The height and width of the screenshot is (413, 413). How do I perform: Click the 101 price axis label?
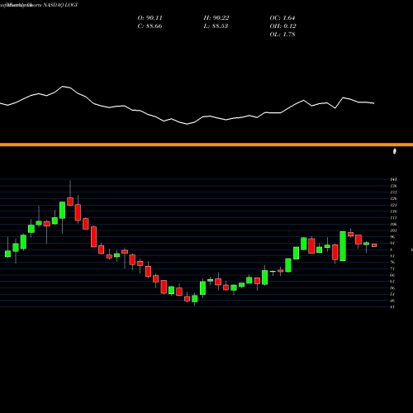point(393,230)
